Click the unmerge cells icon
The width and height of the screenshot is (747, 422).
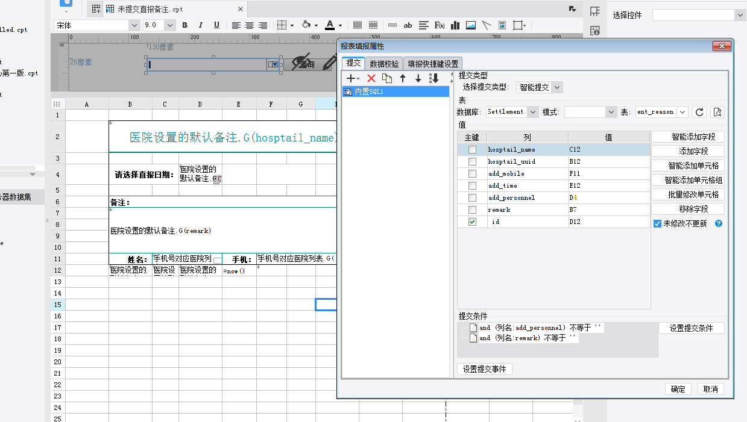373,25
